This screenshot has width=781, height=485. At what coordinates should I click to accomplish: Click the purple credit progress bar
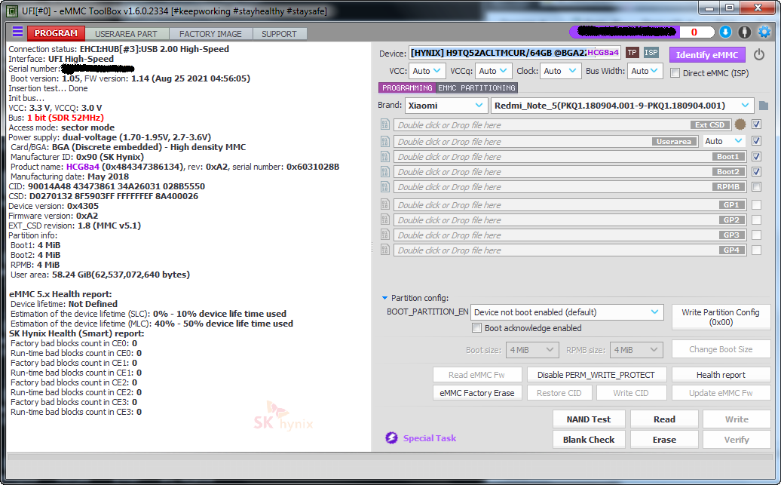click(x=625, y=32)
